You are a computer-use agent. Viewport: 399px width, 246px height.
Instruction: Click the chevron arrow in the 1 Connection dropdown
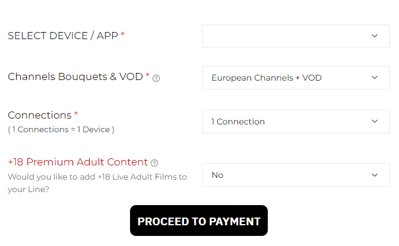(x=375, y=122)
